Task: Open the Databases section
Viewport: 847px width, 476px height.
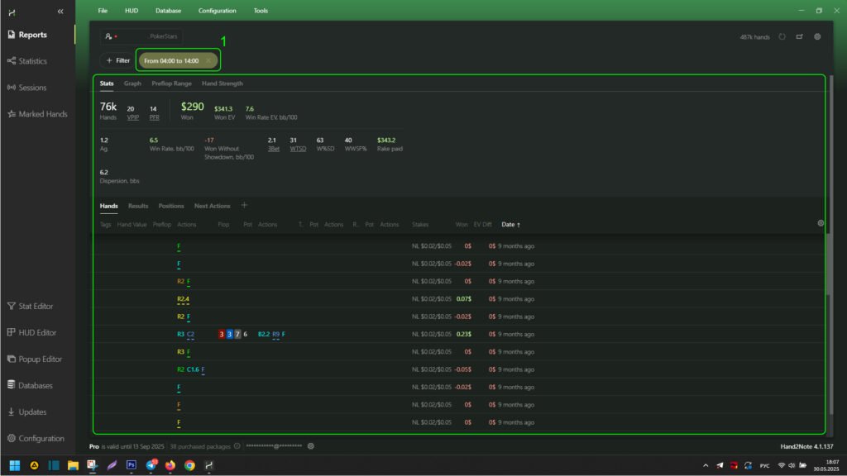Action: [36, 386]
